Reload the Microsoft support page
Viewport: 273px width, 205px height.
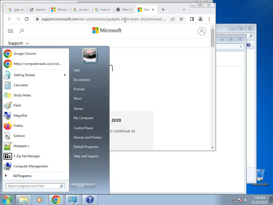point(27,19)
